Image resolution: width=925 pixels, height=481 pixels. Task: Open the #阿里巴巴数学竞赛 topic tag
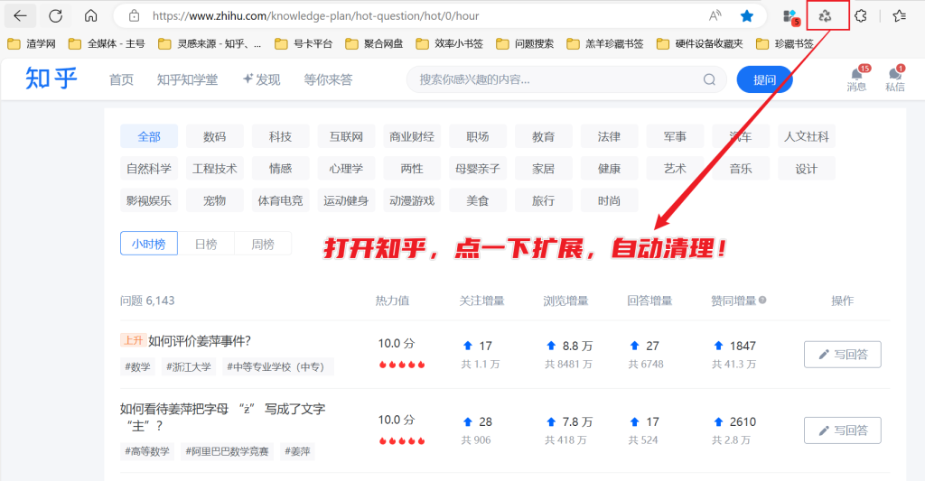(x=227, y=451)
